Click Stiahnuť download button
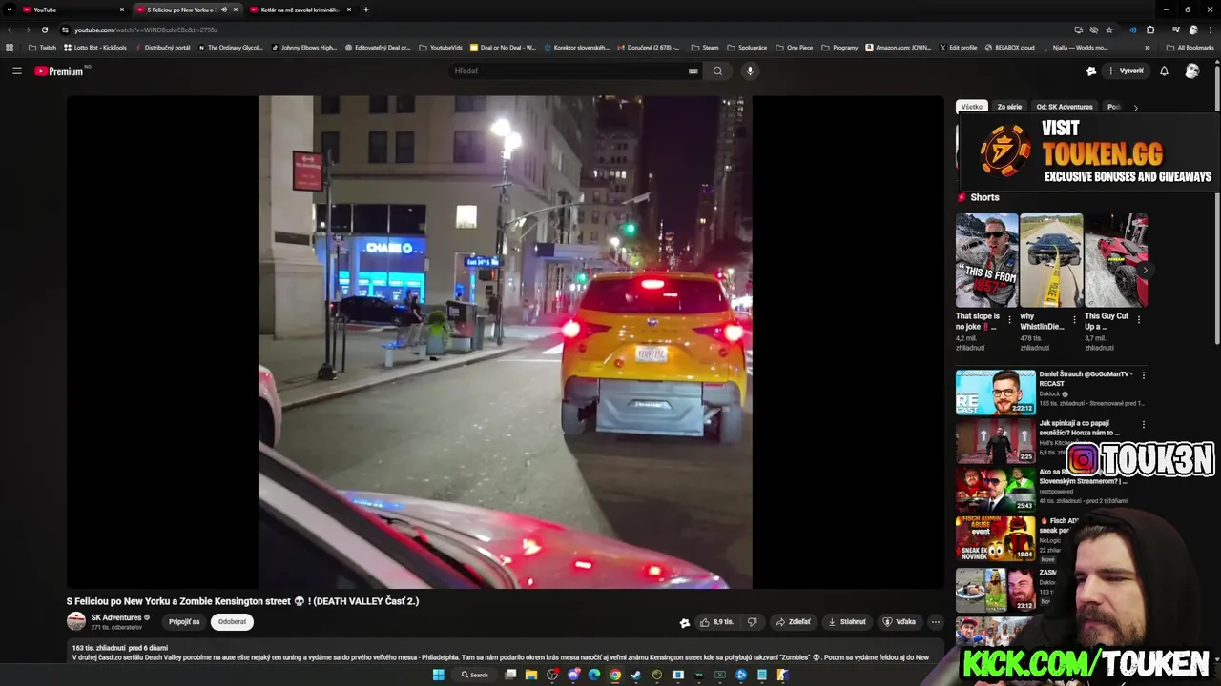 point(847,622)
